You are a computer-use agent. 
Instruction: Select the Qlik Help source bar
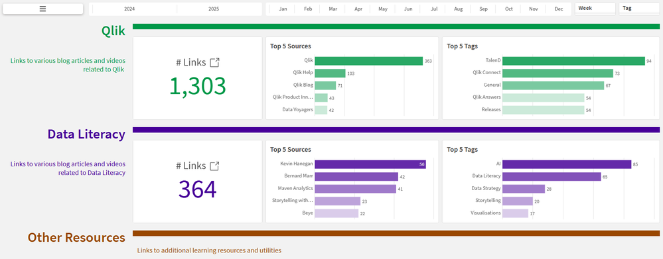click(x=330, y=74)
